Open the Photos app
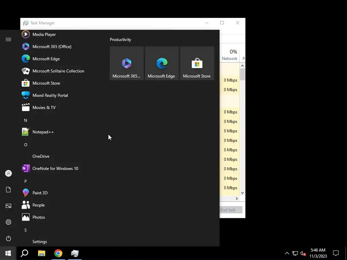This screenshot has height=260, width=347. [60, 217]
